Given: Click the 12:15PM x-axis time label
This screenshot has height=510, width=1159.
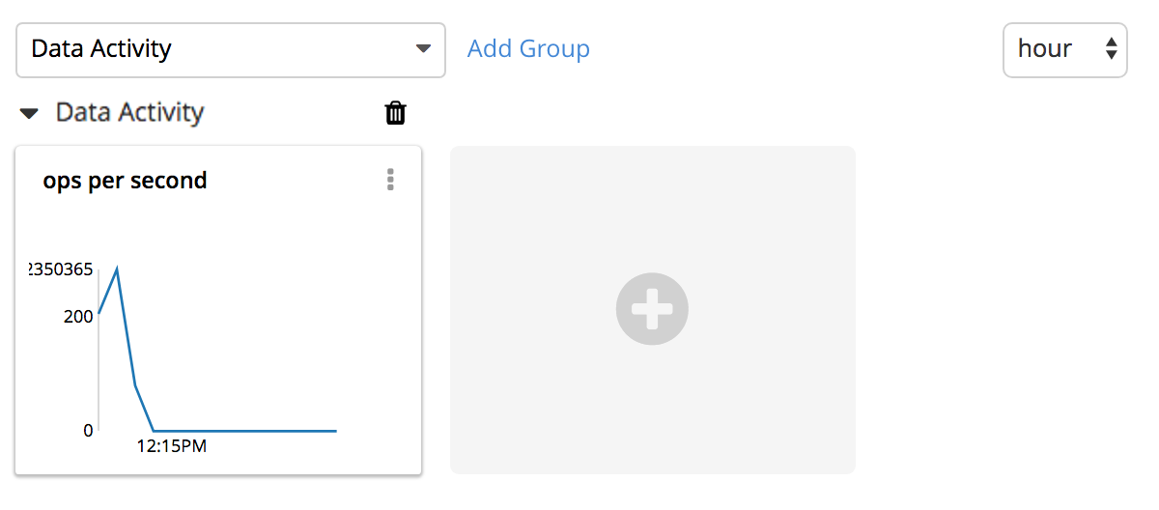Looking at the screenshot, I should click(x=172, y=446).
